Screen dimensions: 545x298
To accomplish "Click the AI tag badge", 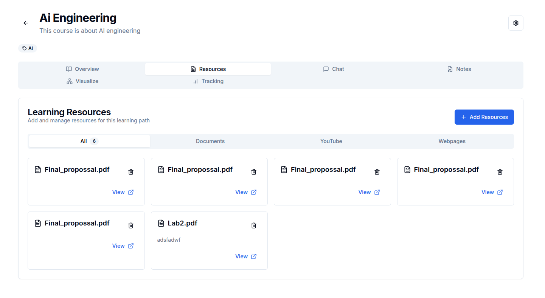I will pyautogui.click(x=28, y=48).
